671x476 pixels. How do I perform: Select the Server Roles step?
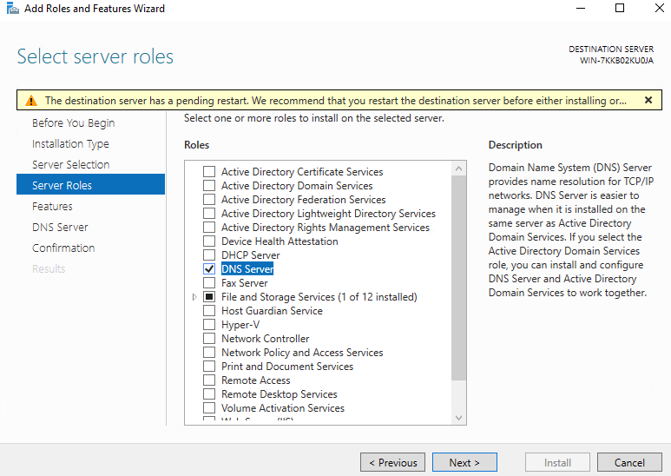[x=91, y=185]
